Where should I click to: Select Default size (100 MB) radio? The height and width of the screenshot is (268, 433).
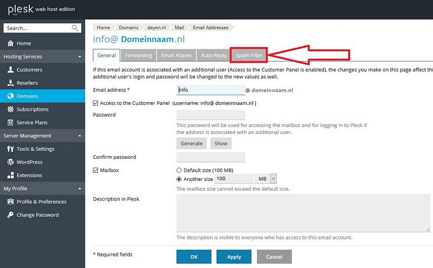pos(179,170)
